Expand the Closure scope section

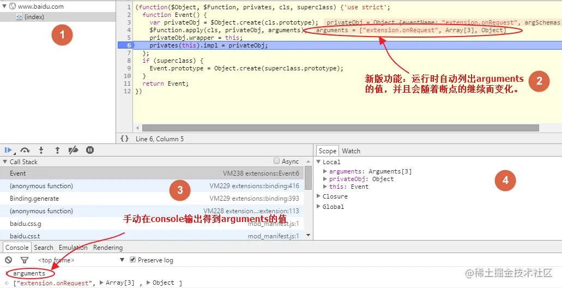[318, 196]
